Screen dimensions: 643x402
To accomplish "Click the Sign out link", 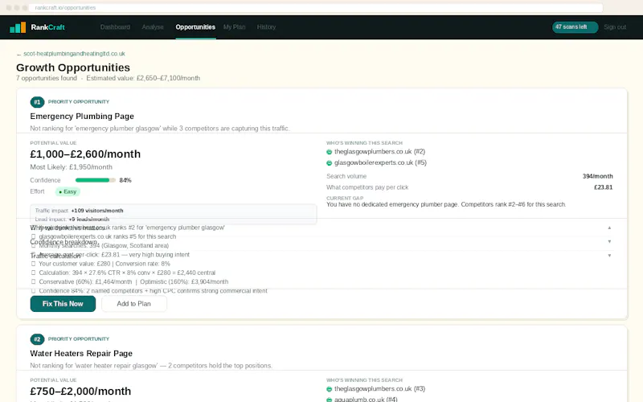I will pos(615,27).
